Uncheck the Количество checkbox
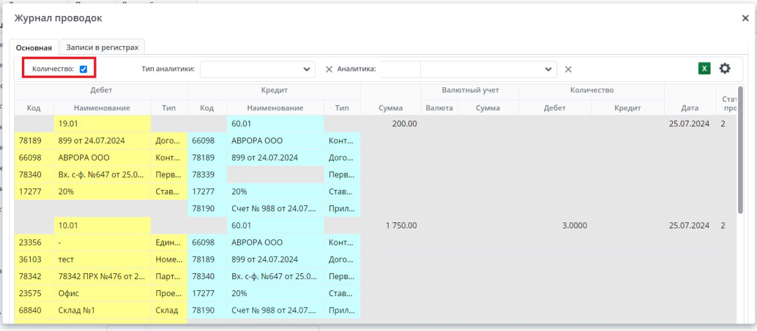The height and width of the screenshot is (331, 757). tap(83, 69)
